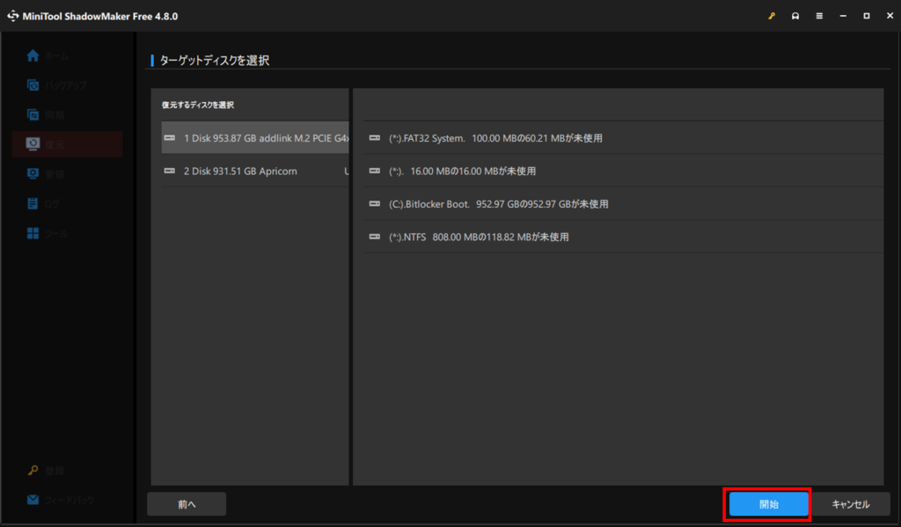Click the Home (ホーム) sidebar icon

tap(33, 56)
